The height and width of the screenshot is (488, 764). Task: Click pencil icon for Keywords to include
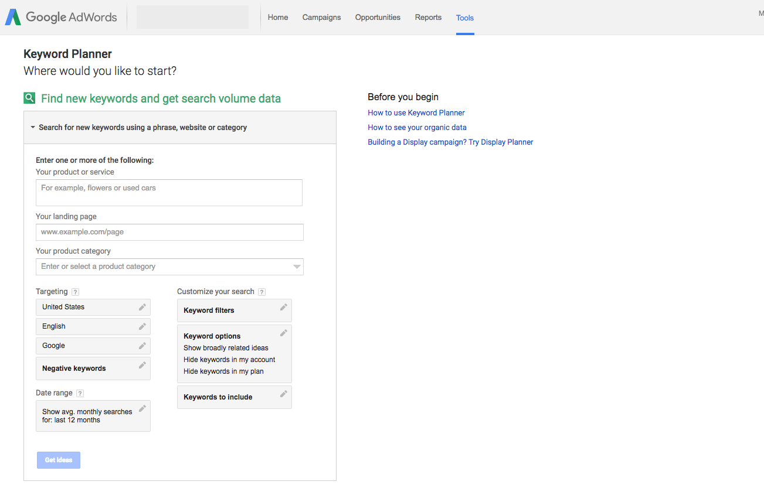pos(283,394)
